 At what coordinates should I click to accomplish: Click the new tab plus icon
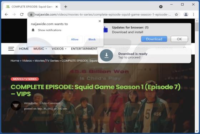click(66, 7)
